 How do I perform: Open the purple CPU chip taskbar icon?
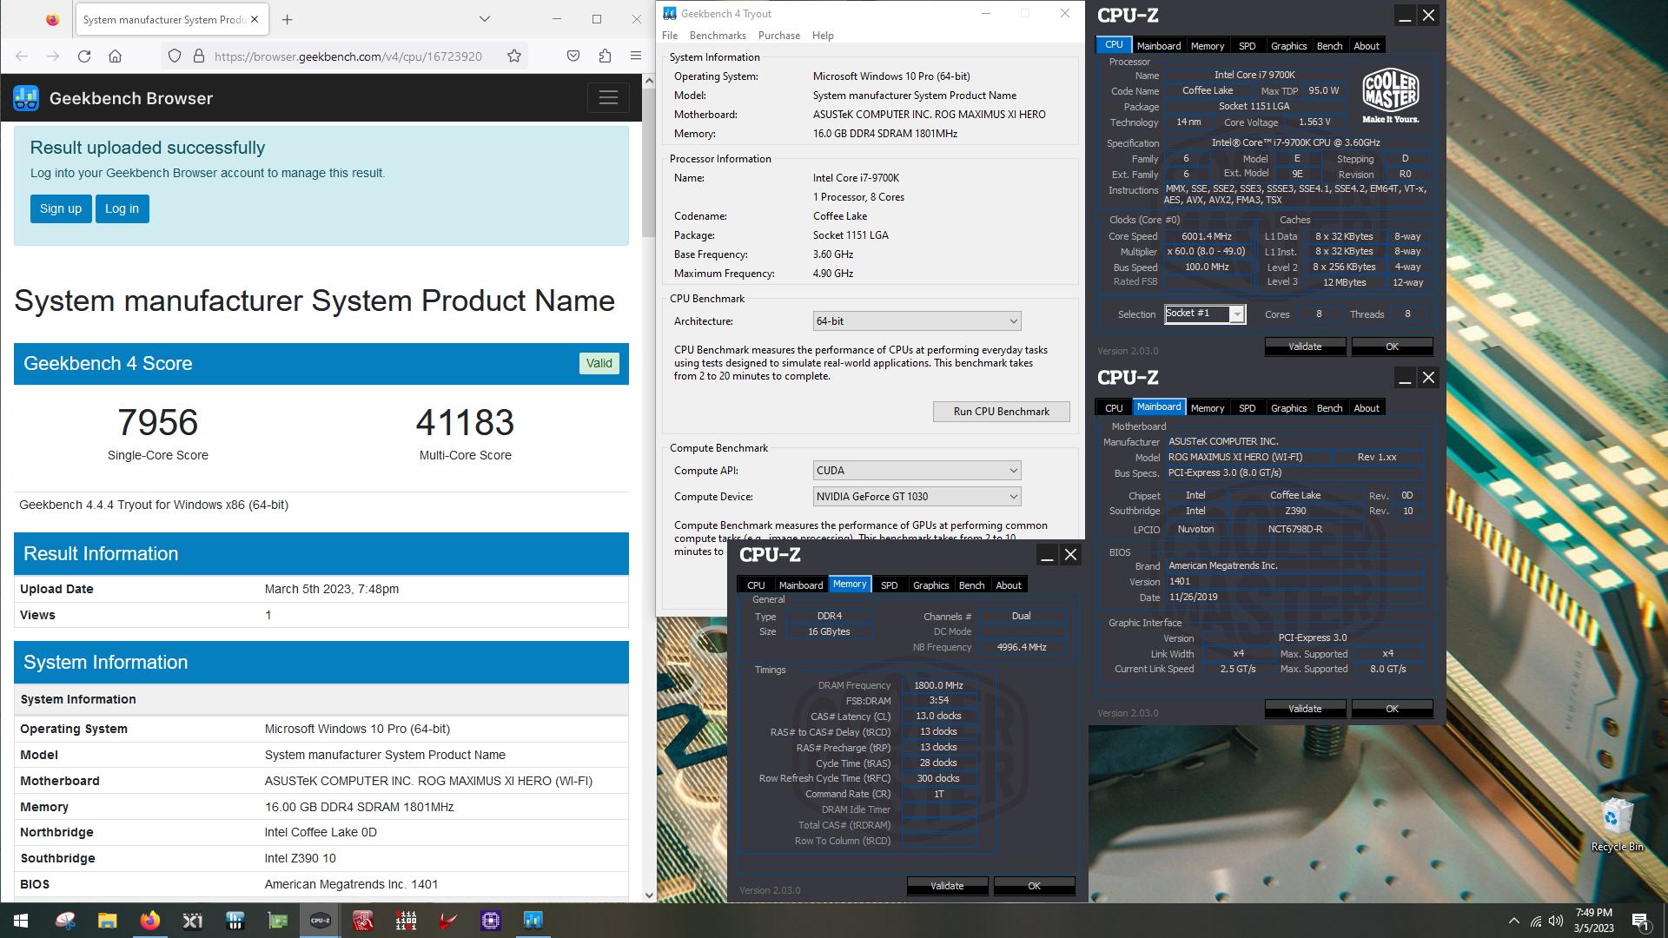coord(491,921)
